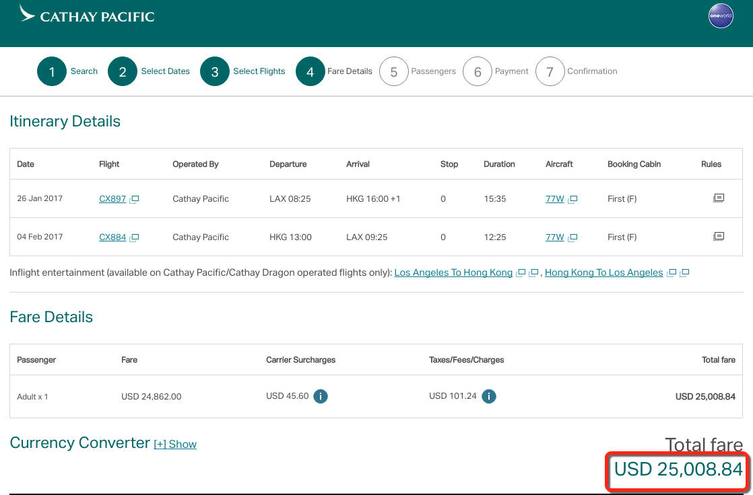Viewport: 753px width, 495px height.
Task: Select the step 4 Fare Details circle
Action: pyautogui.click(x=310, y=71)
